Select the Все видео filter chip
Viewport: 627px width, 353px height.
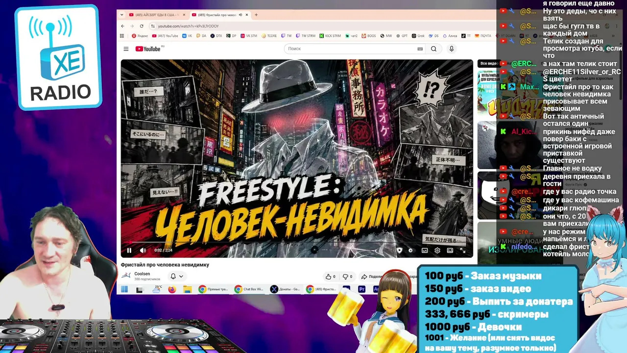pos(488,63)
